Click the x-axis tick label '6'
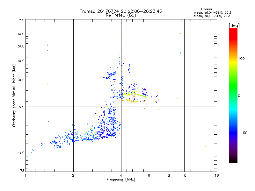Image resolution: width=255 pixels, height=191 pixels. point(149,175)
